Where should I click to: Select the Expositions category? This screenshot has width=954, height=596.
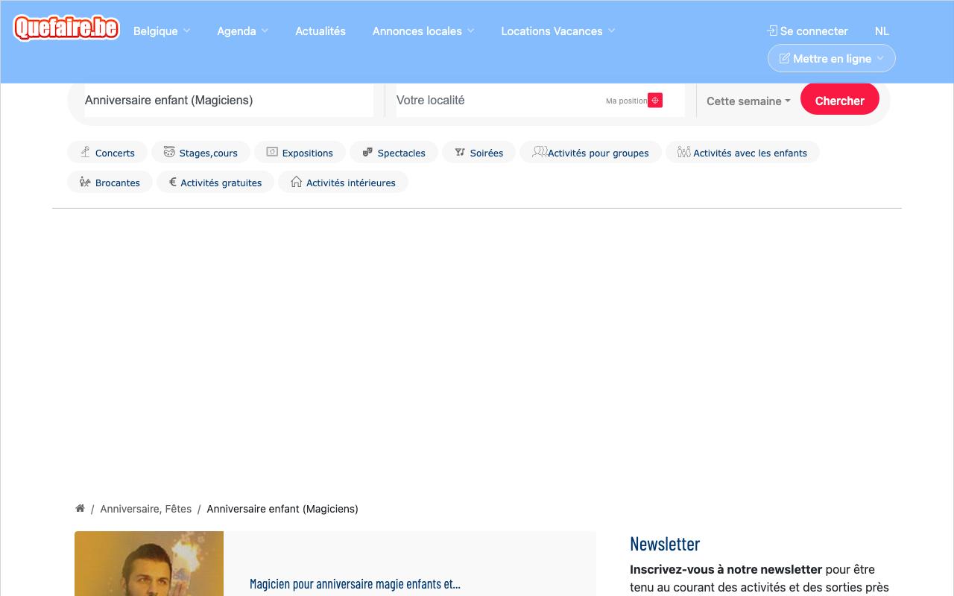coord(300,152)
